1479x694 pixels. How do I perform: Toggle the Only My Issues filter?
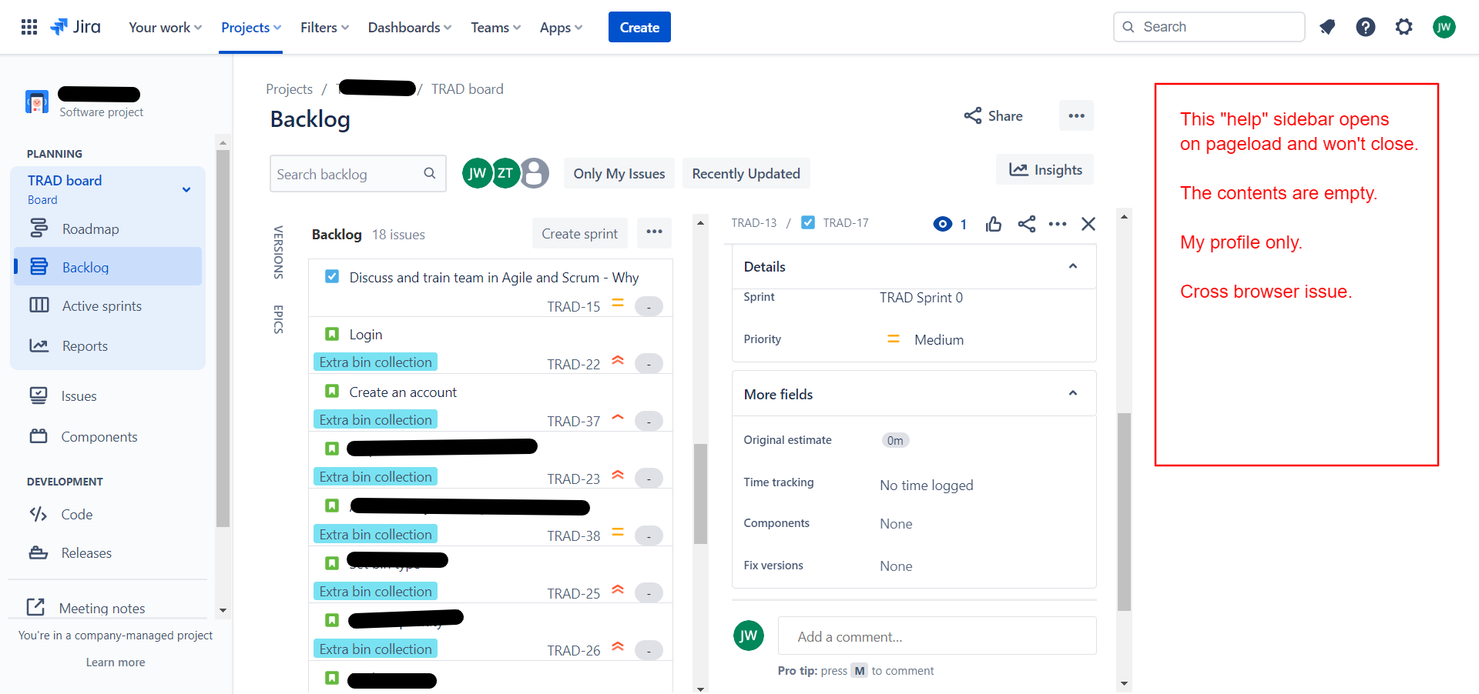point(619,173)
